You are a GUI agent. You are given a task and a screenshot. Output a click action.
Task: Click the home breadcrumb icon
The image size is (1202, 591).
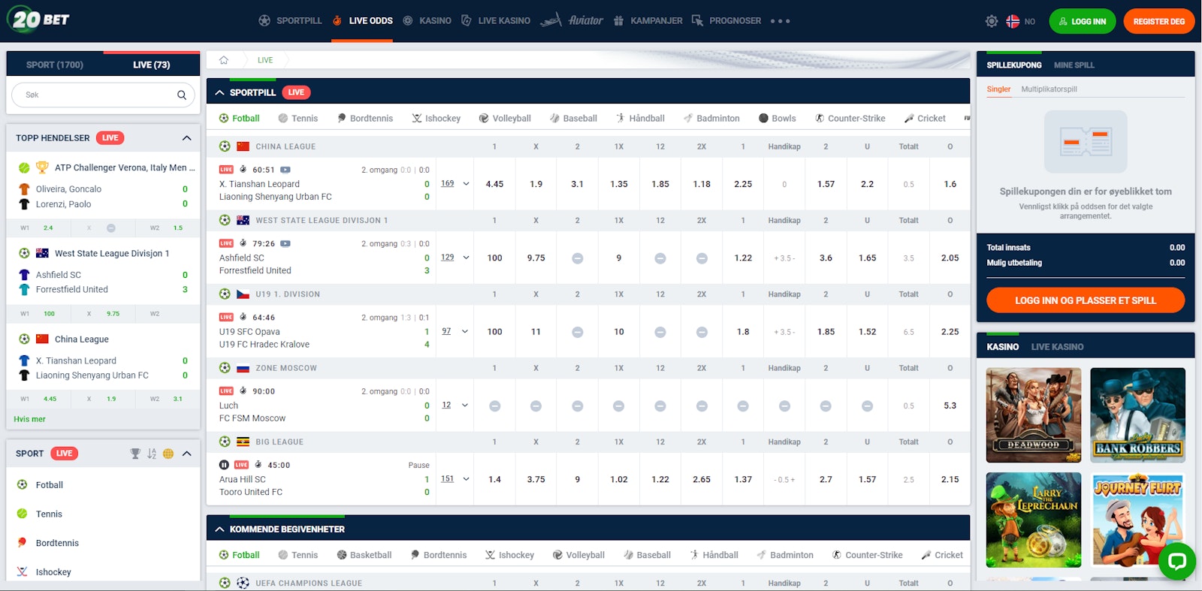pos(223,60)
